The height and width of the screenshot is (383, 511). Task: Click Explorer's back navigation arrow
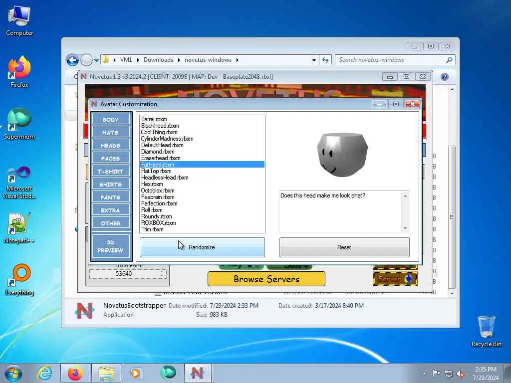[72, 60]
